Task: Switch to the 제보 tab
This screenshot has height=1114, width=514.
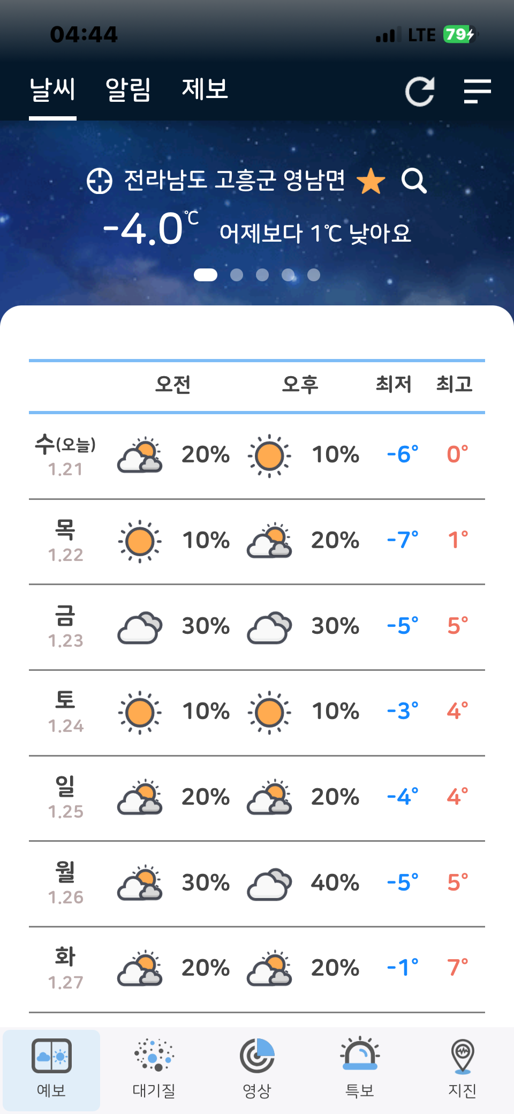Action: 205,89
